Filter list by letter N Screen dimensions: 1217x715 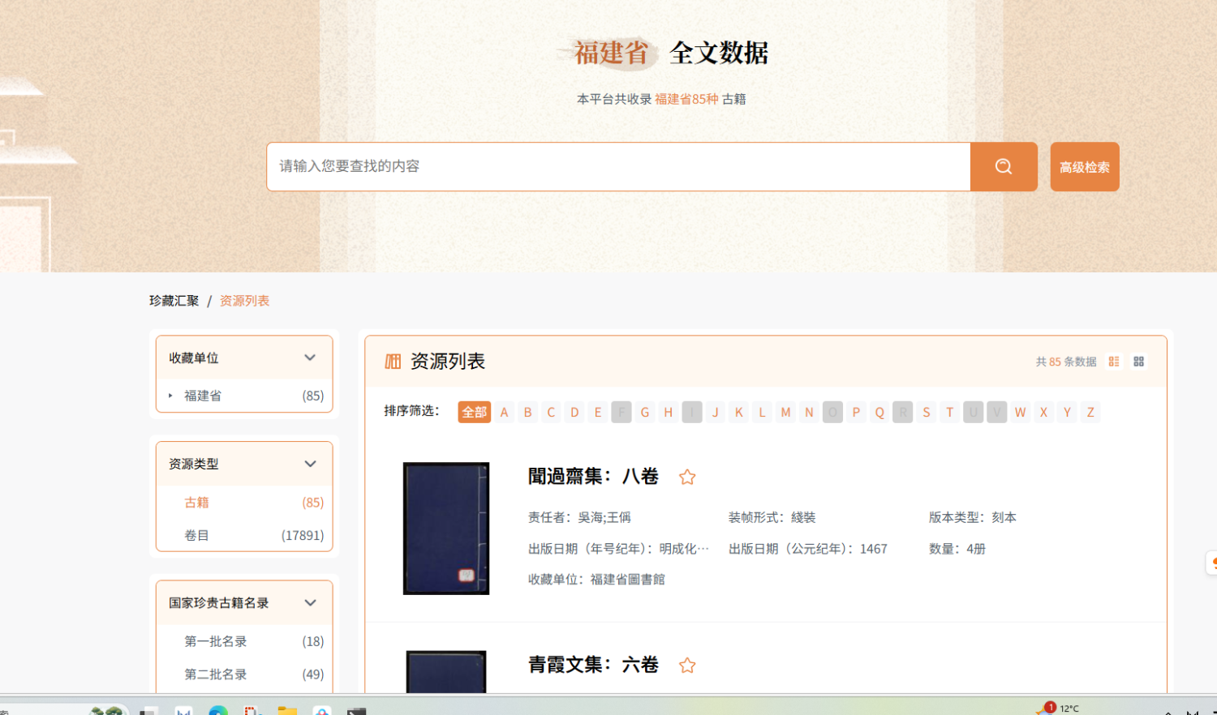point(809,412)
